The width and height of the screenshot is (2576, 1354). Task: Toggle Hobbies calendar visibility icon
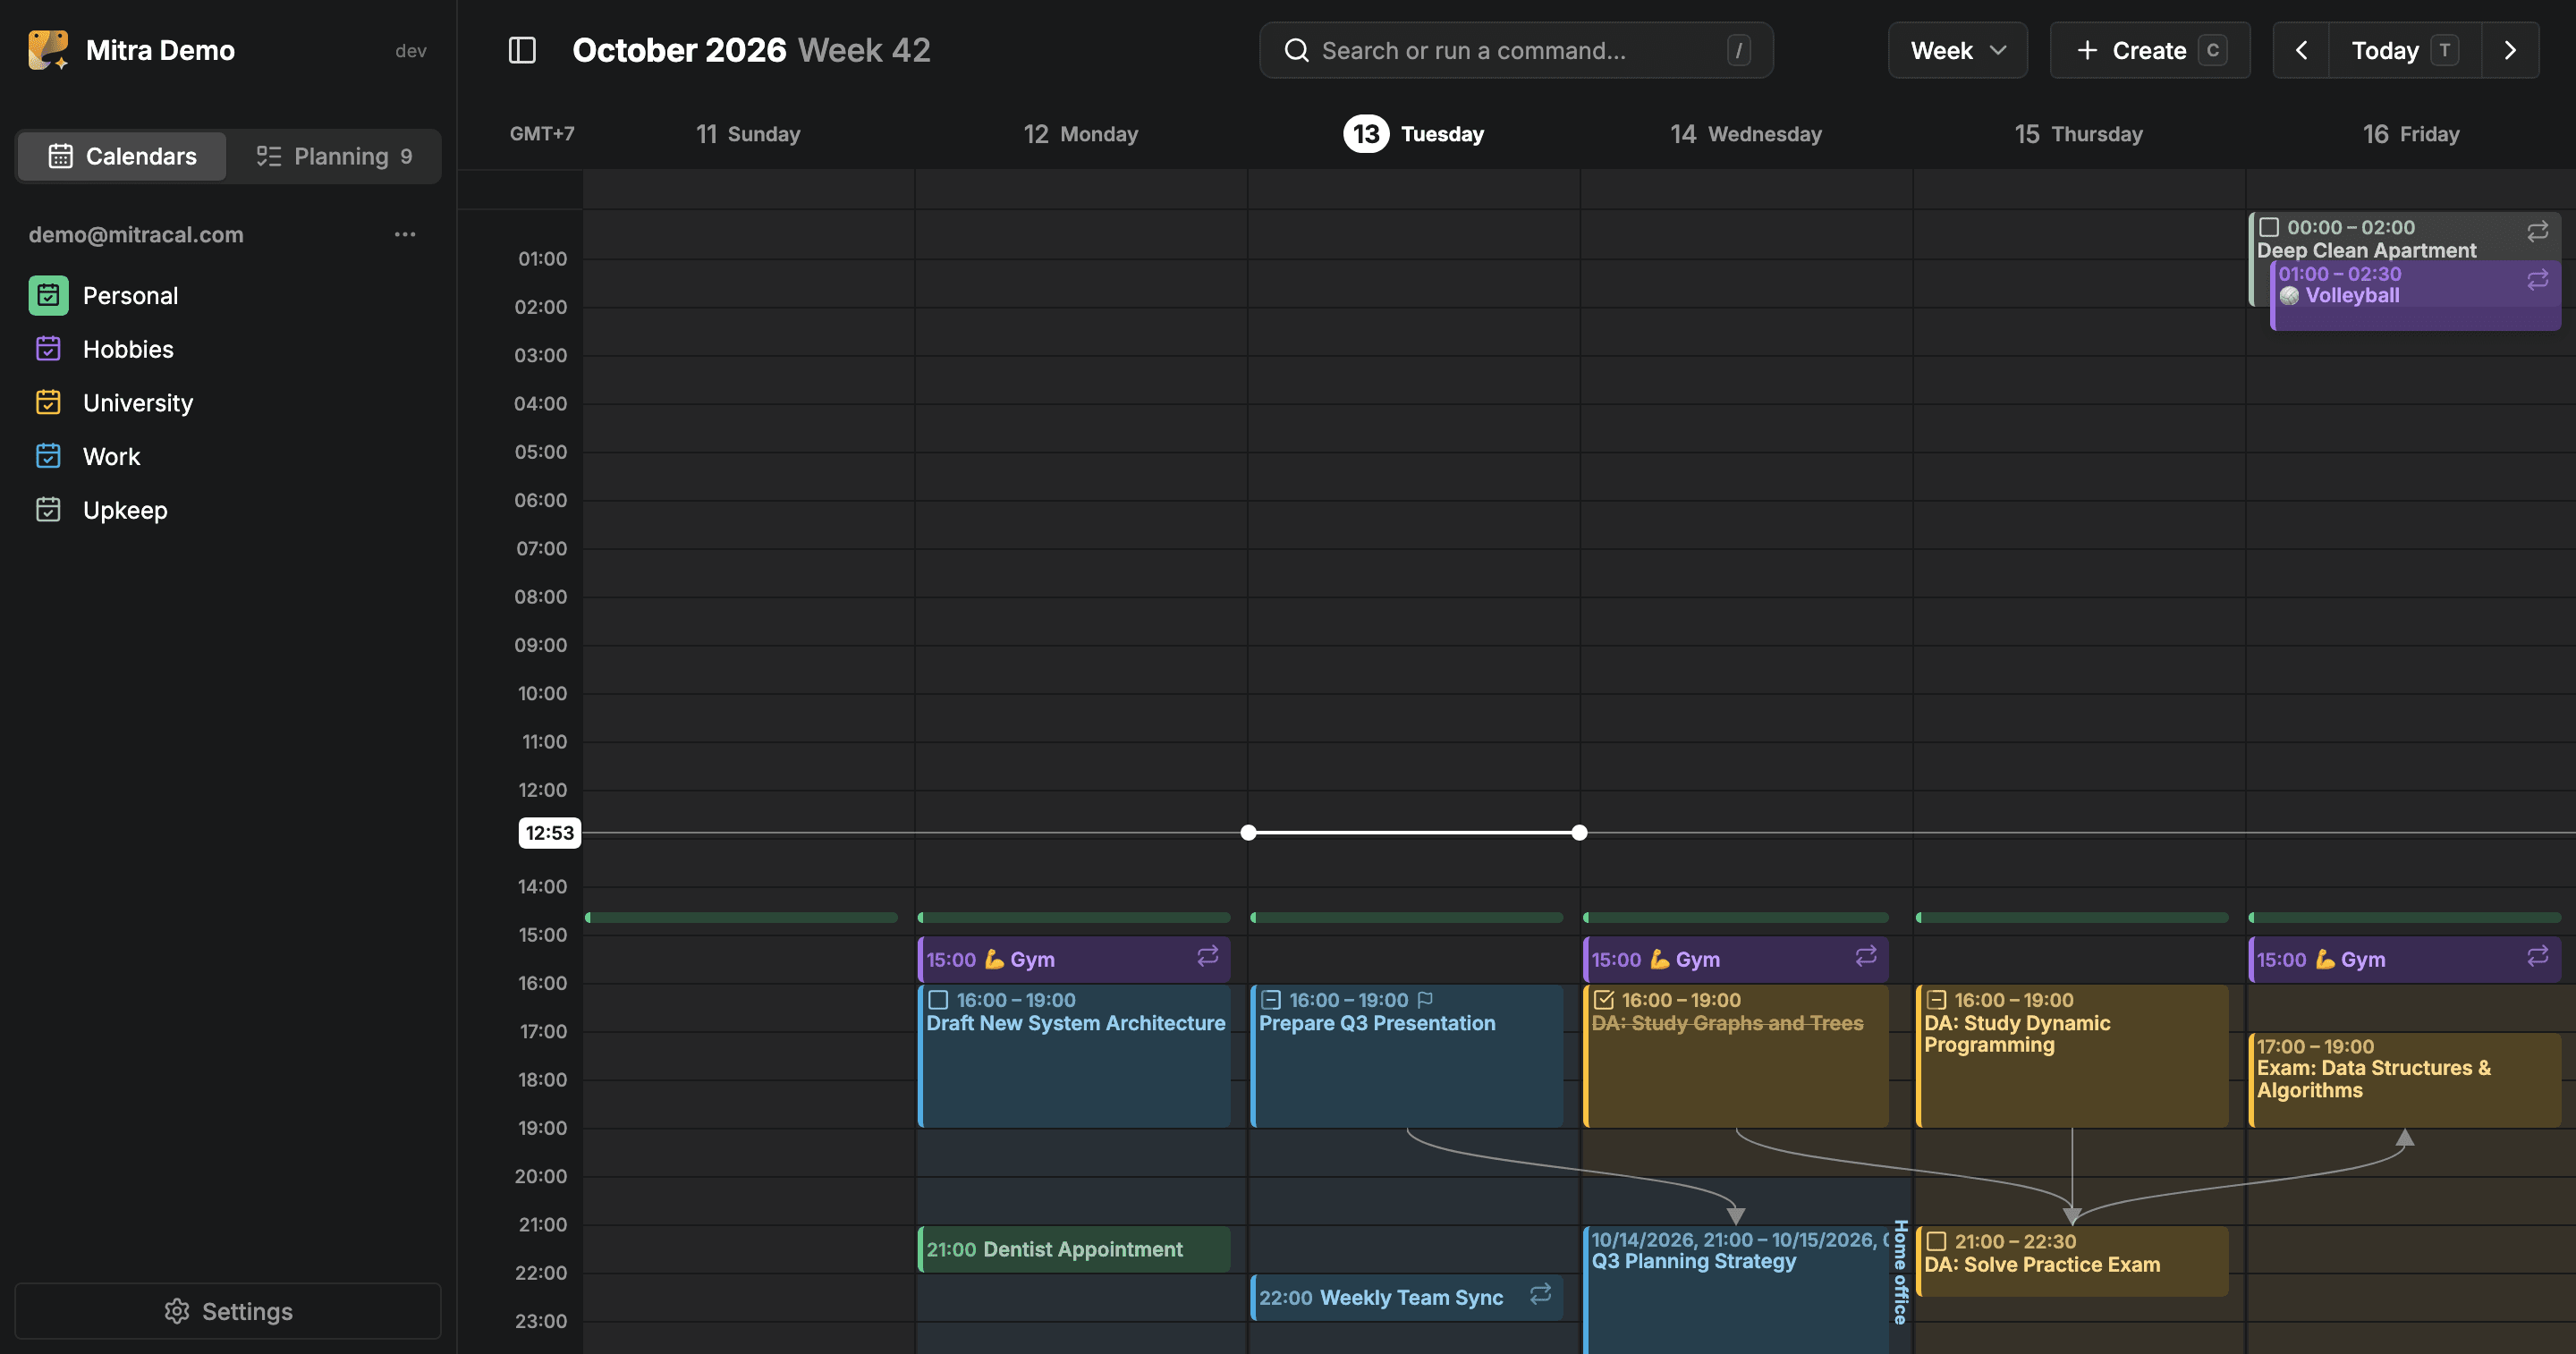pos(48,349)
